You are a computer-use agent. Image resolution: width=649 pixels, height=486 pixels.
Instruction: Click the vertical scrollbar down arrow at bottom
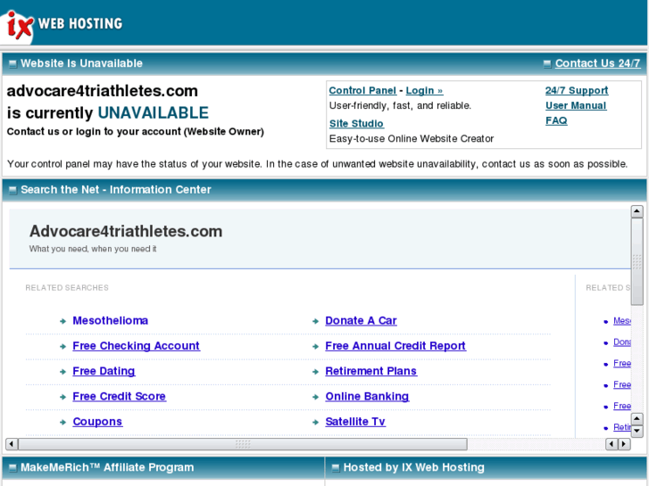637,432
